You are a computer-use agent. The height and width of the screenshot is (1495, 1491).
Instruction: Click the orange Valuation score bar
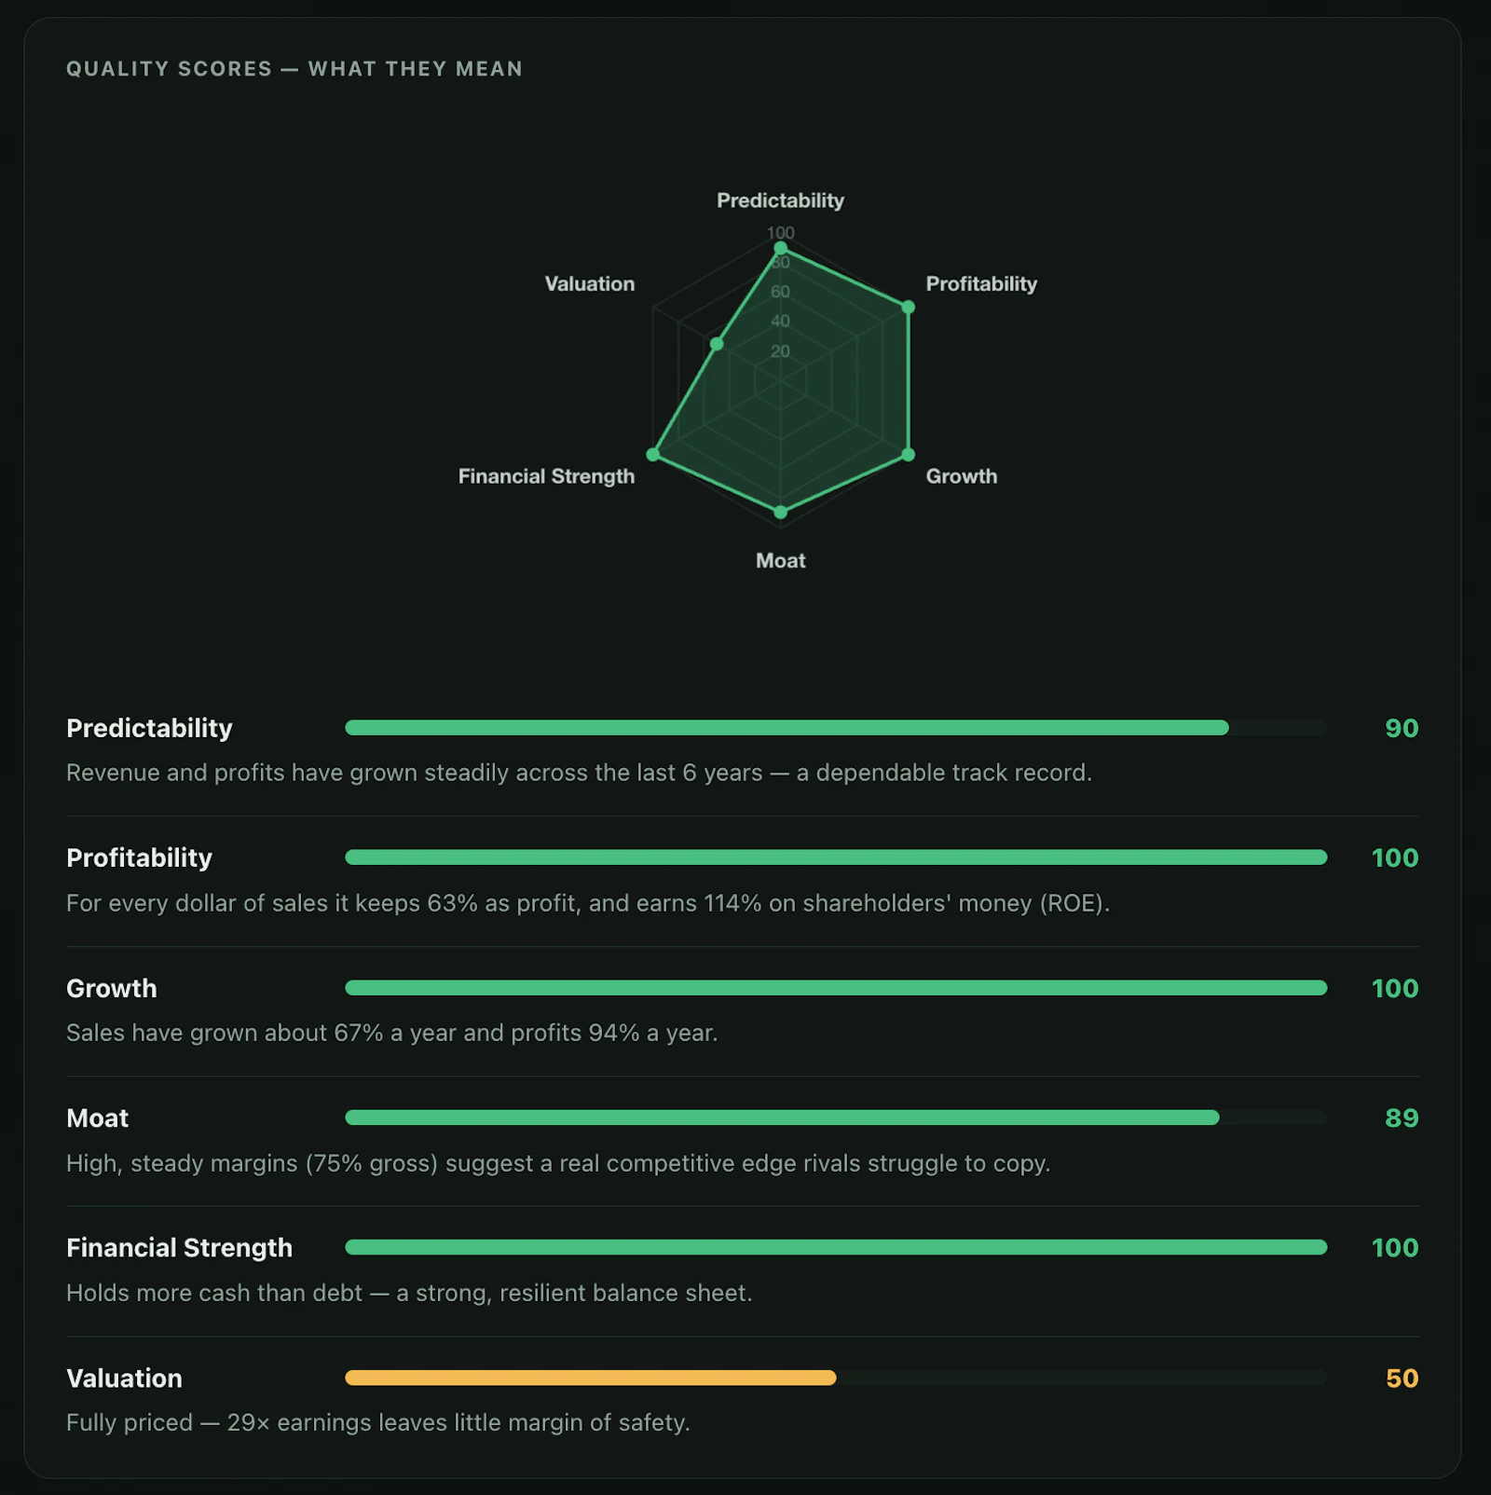591,1378
